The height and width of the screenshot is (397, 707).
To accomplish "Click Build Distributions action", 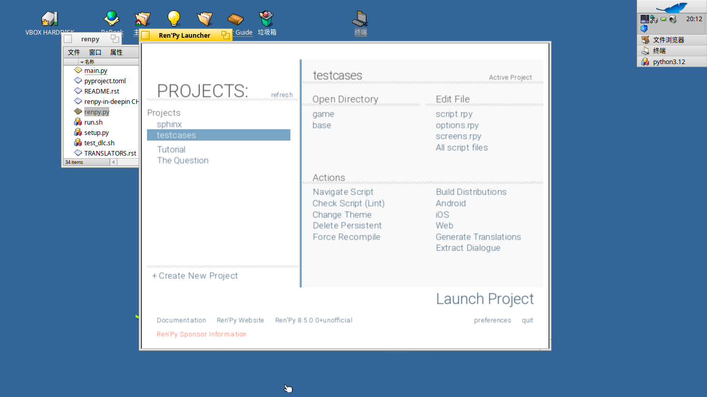I will (x=471, y=192).
